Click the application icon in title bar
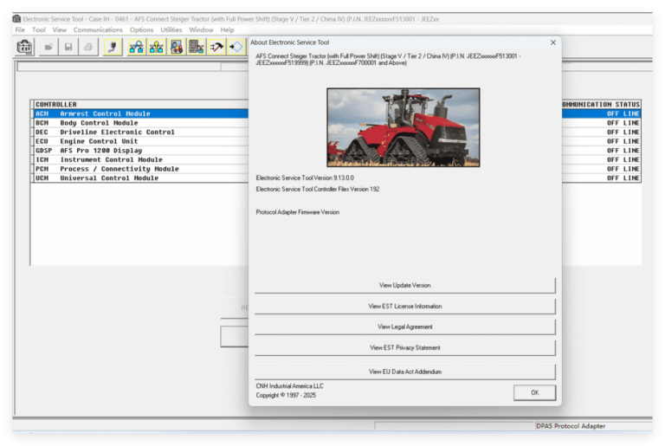Viewport: 665px width, 446px height. (16, 19)
